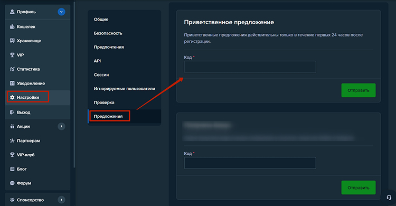Click the Выход logout icon

point(12,112)
